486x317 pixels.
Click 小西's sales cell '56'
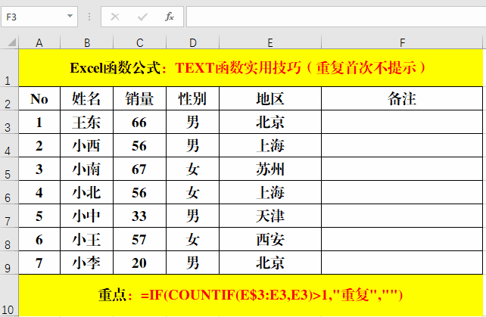tap(140, 146)
